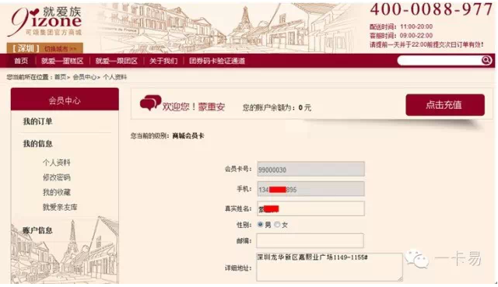The height and width of the screenshot is (287, 498).
Task: Click 会员中心 in the breadcrumb
Action: (84, 77)
